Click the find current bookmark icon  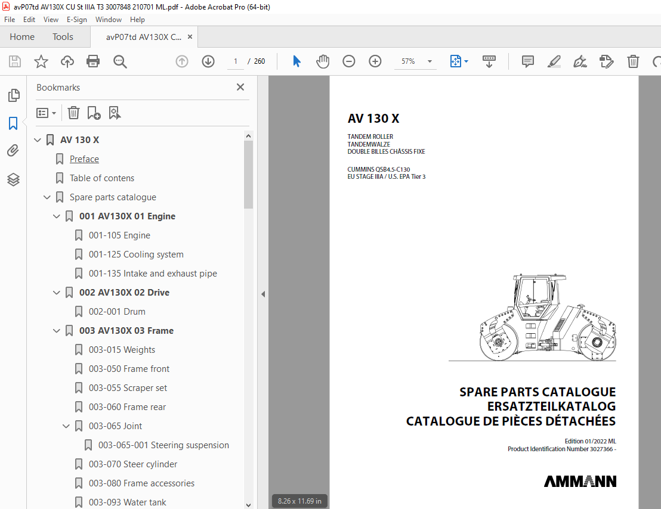coord(115,113)
